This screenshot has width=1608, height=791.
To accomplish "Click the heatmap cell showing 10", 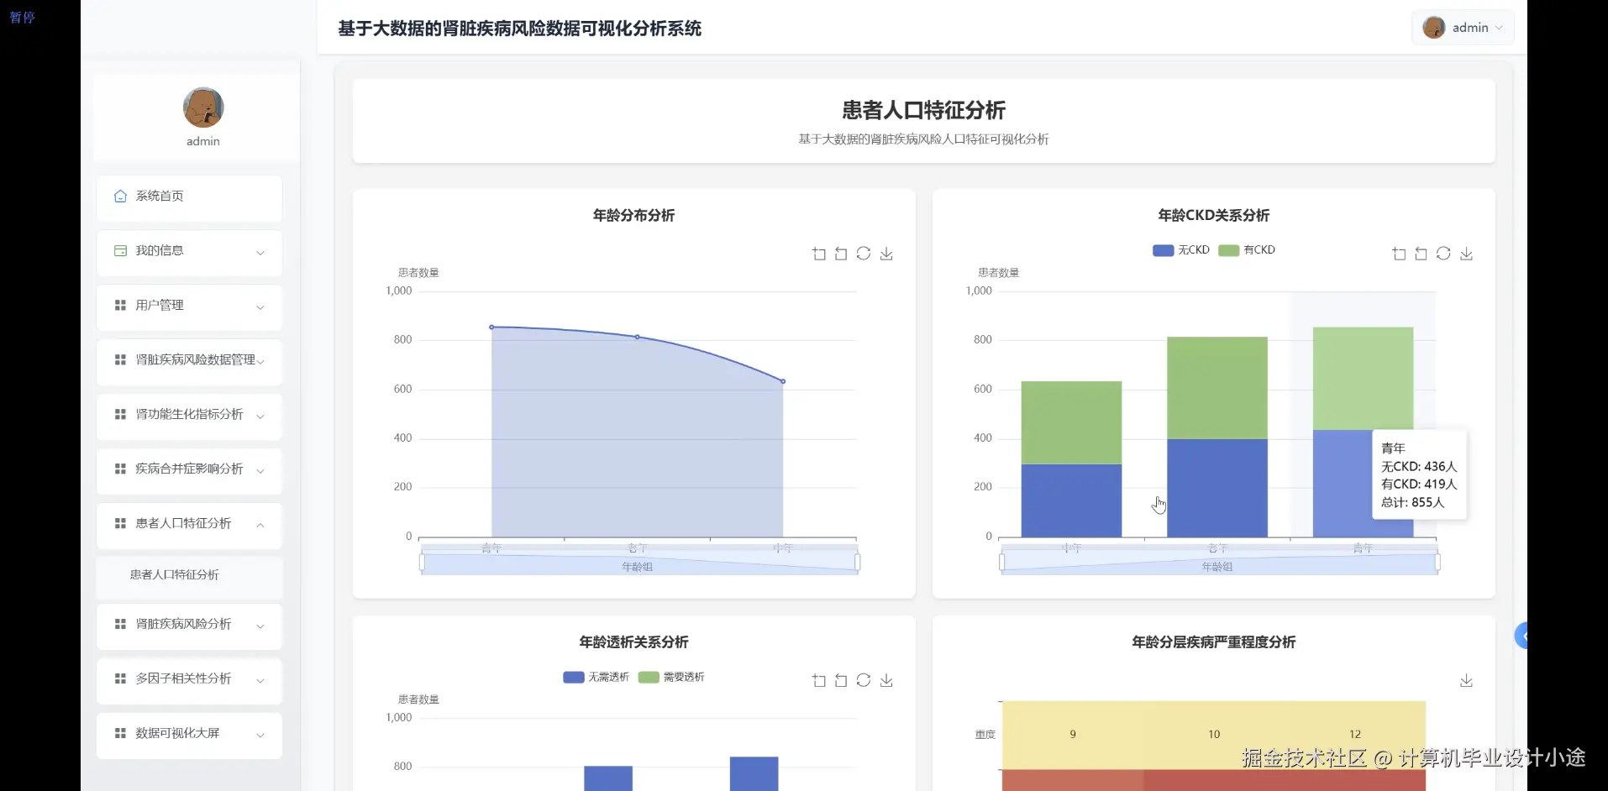I will coord(1214,734).
